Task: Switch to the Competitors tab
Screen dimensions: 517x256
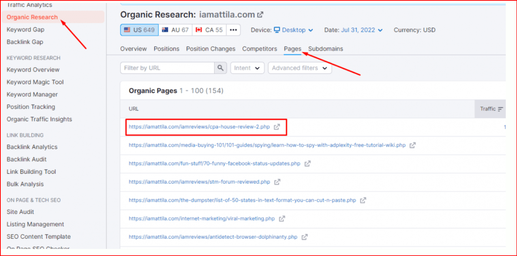Action: pyautogui.click(x=260, y=49)
